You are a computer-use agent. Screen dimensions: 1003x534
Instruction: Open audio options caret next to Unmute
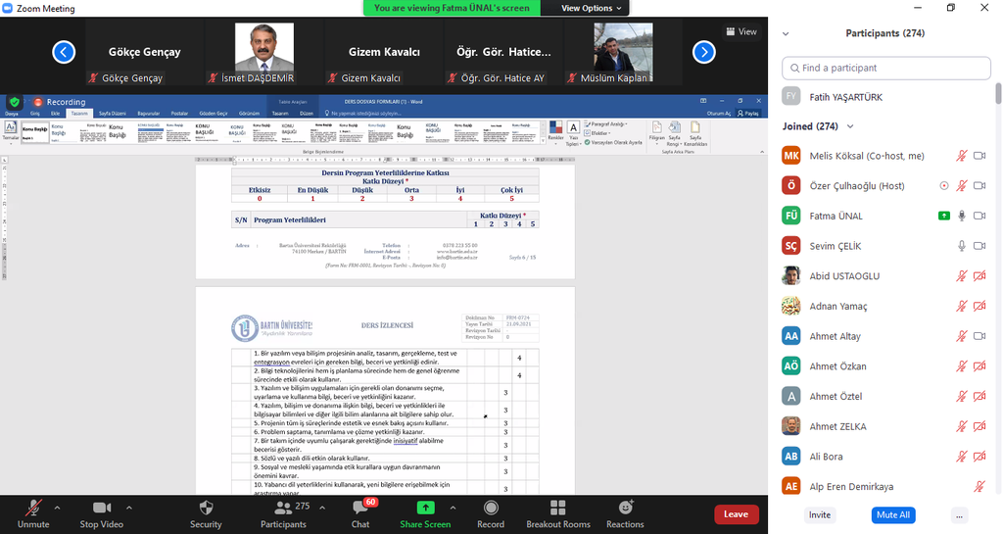tap(57, 508)
